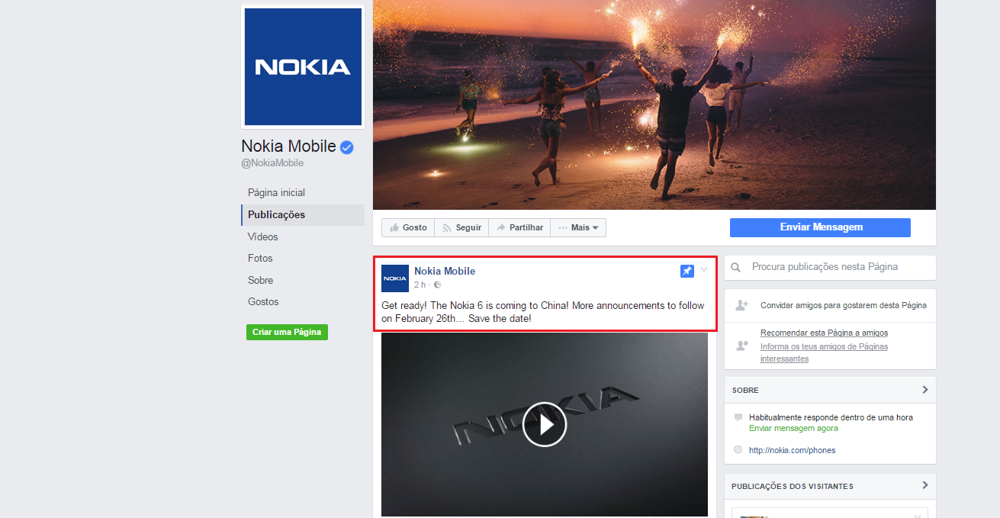Open the http://nokia.com/phones link

[x=792, y=450]
